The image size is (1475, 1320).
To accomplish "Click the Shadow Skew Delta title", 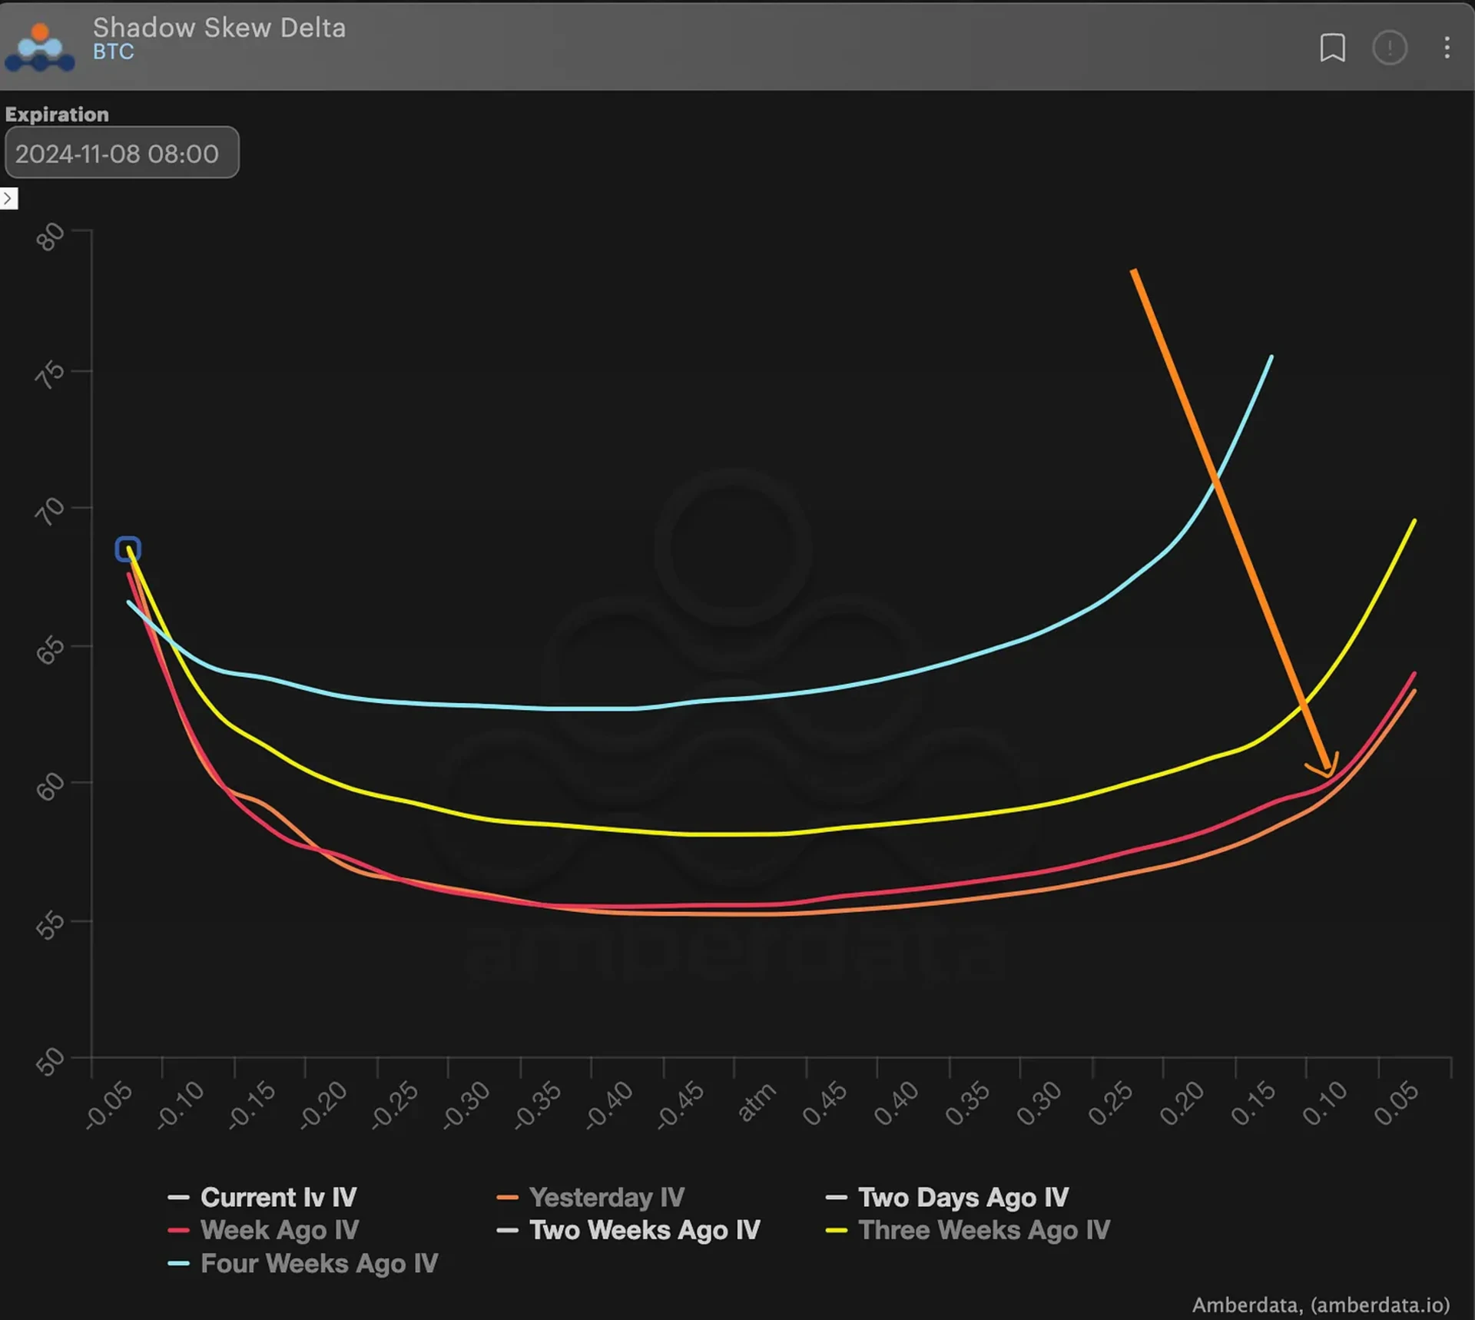I will coord(220,28).
